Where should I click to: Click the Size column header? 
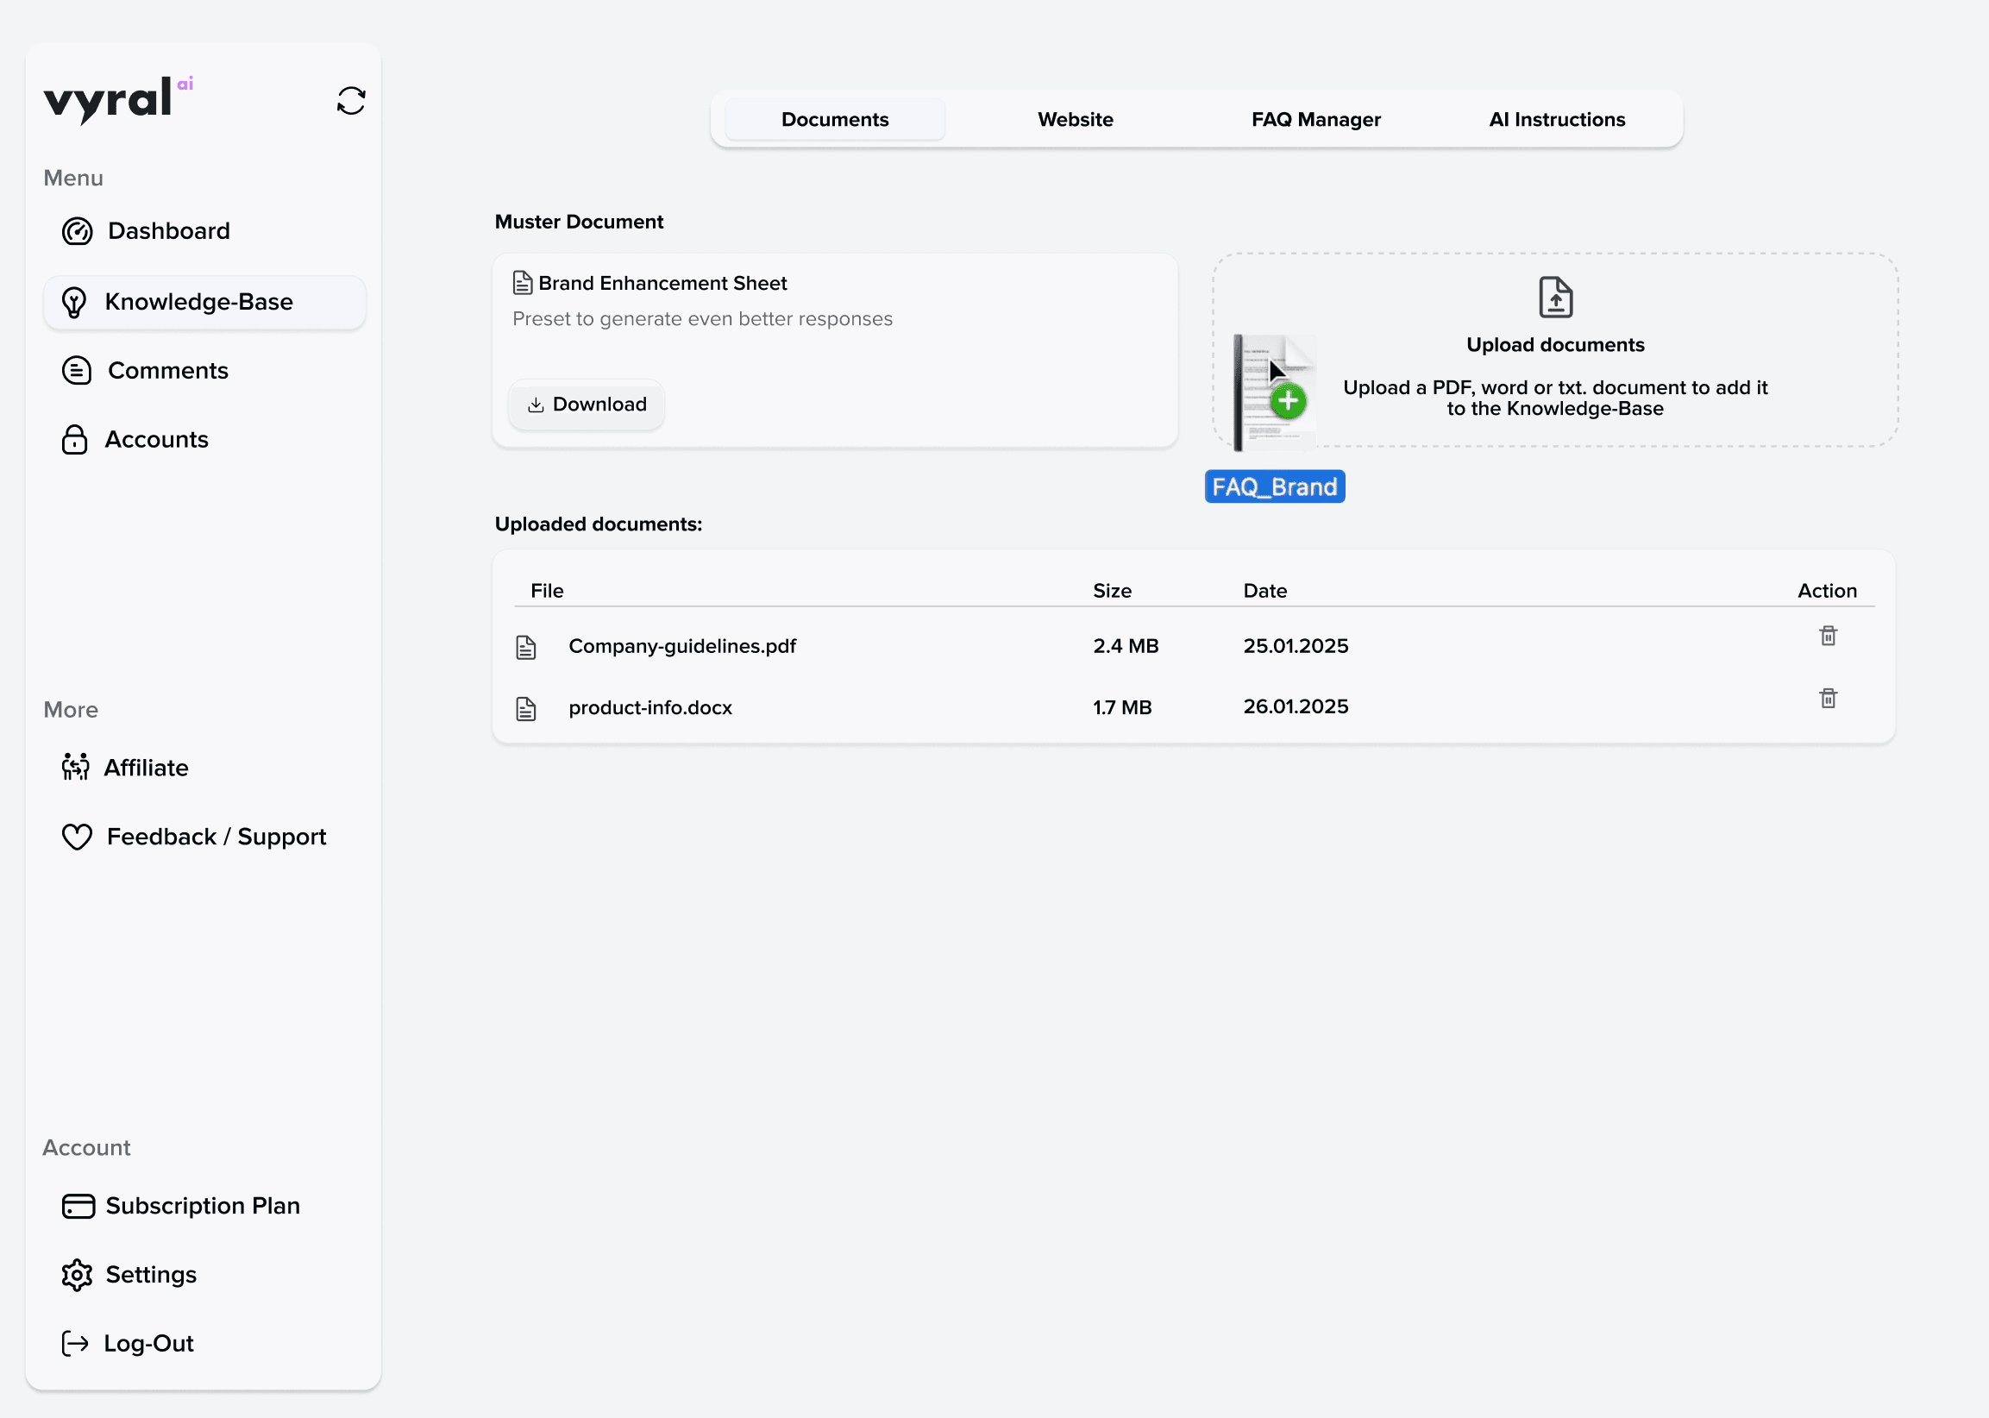(x=1112, y=591)
